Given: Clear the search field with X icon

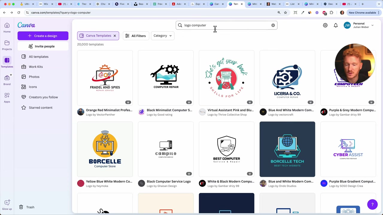Looking at the screenshot, I should 273,25.
